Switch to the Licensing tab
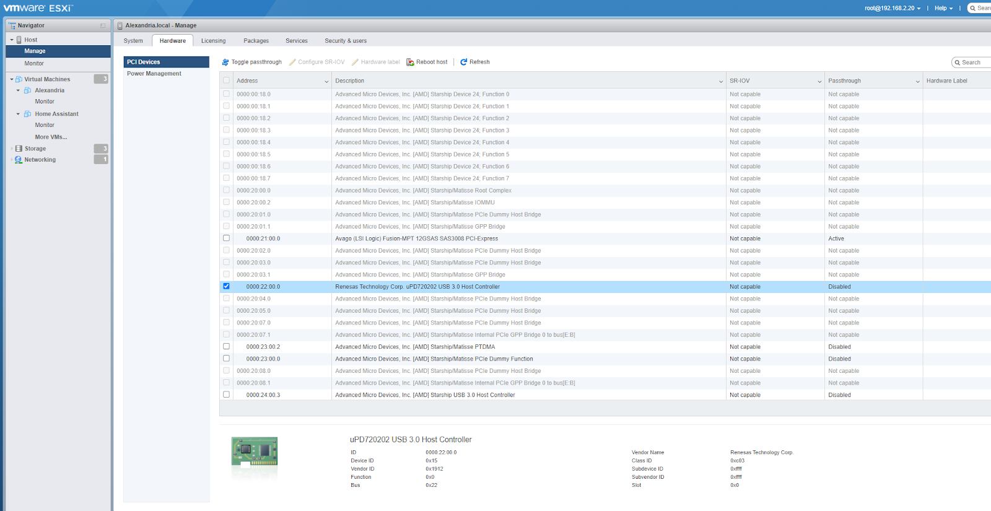991x511 pixels. tap(214, 41)
